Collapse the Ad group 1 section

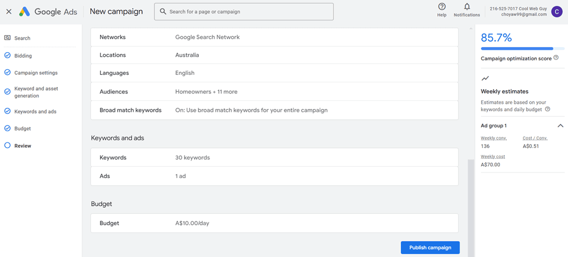560,125
